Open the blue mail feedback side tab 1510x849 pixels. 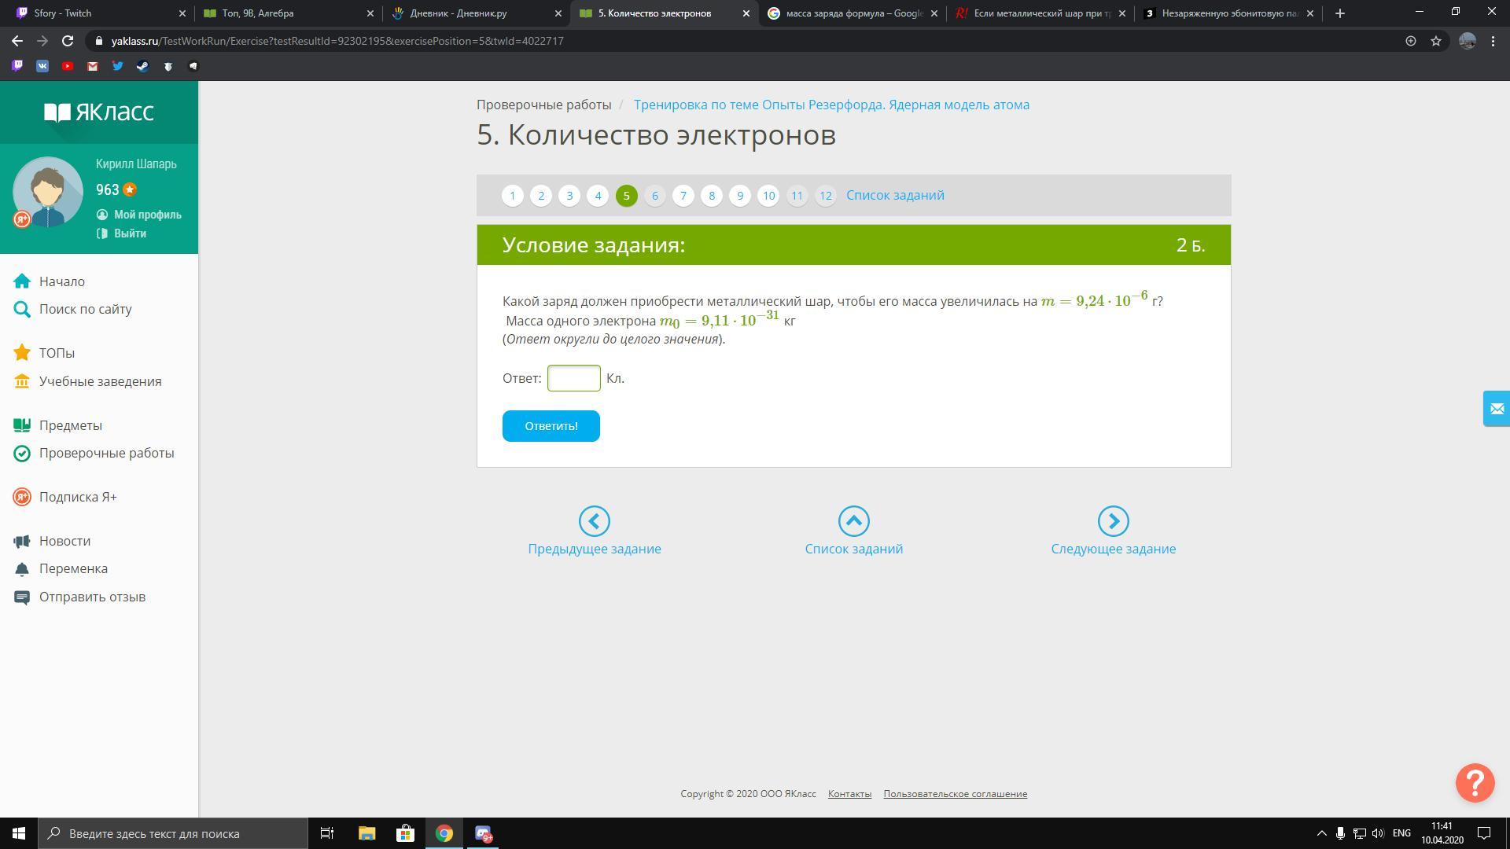pos(1496,409)
